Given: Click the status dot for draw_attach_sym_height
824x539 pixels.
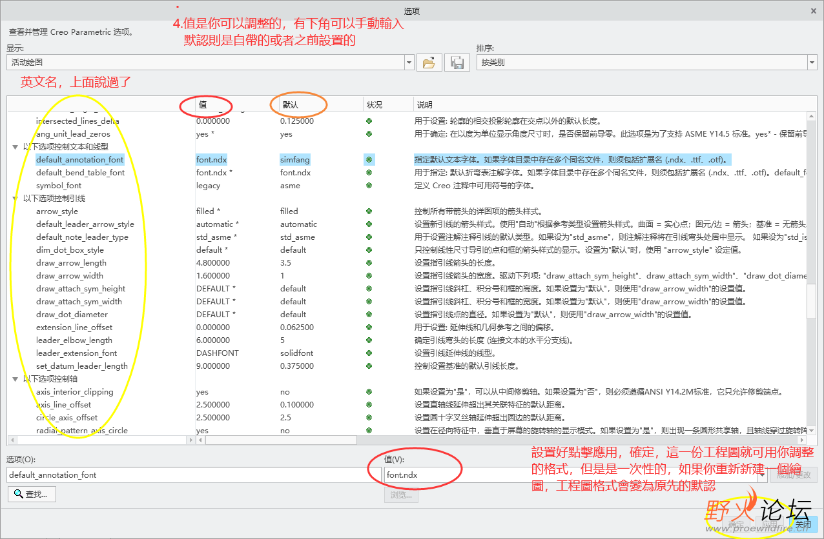Looking at the screenshot, I should [x=369, y=289].
